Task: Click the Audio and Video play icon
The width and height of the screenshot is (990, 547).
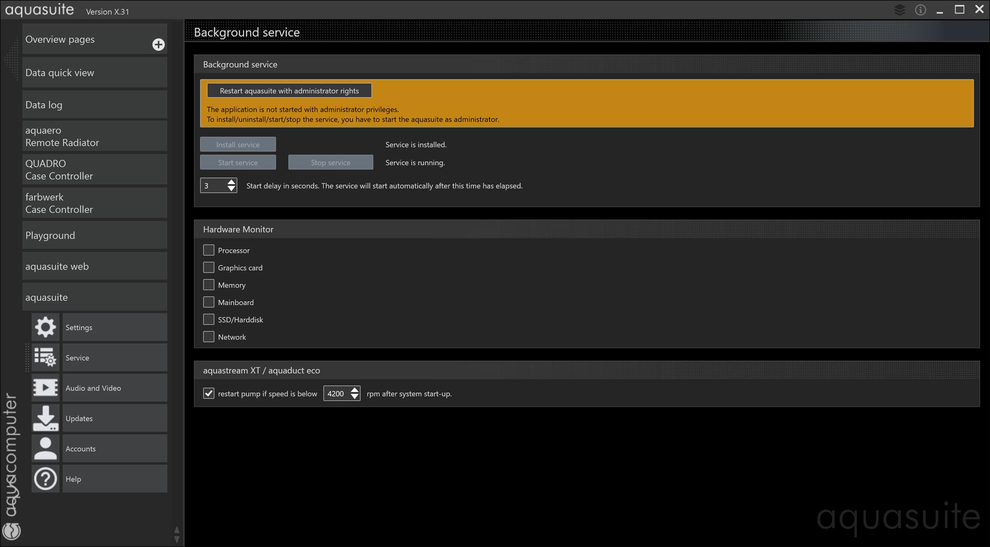Action: pos(45,388)
